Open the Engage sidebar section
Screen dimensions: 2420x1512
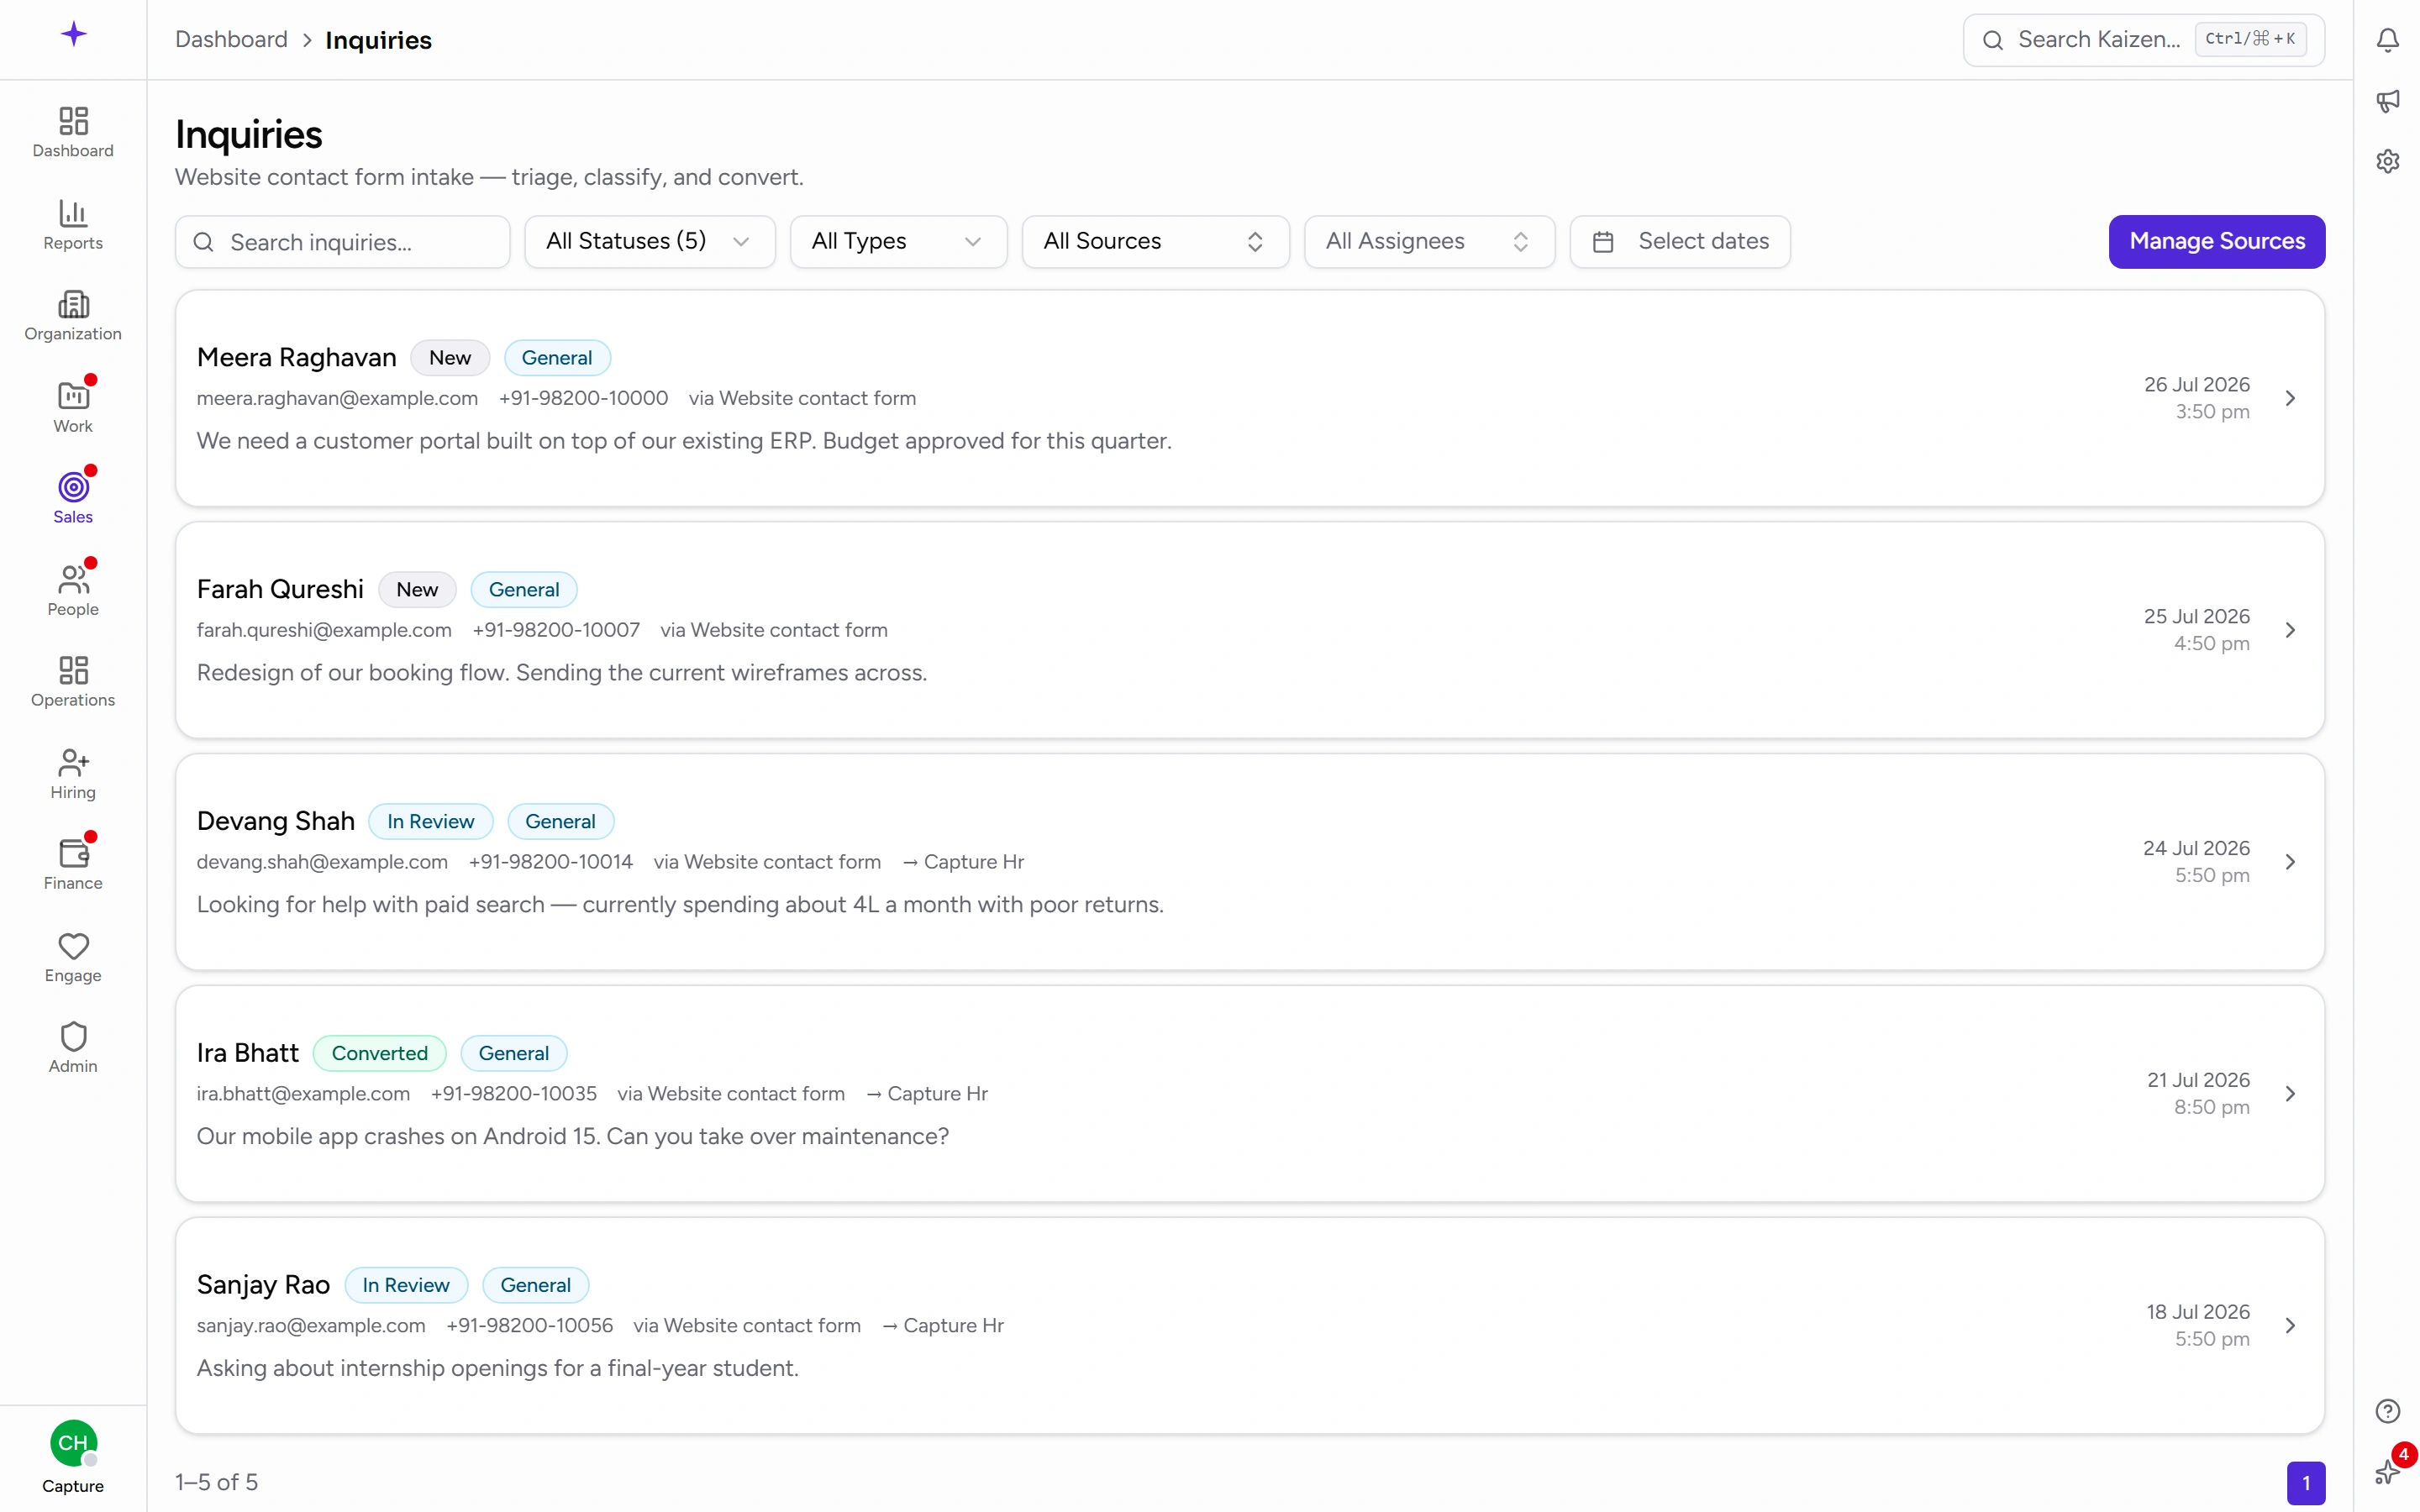pyautogui.click(x=73, y=956)
